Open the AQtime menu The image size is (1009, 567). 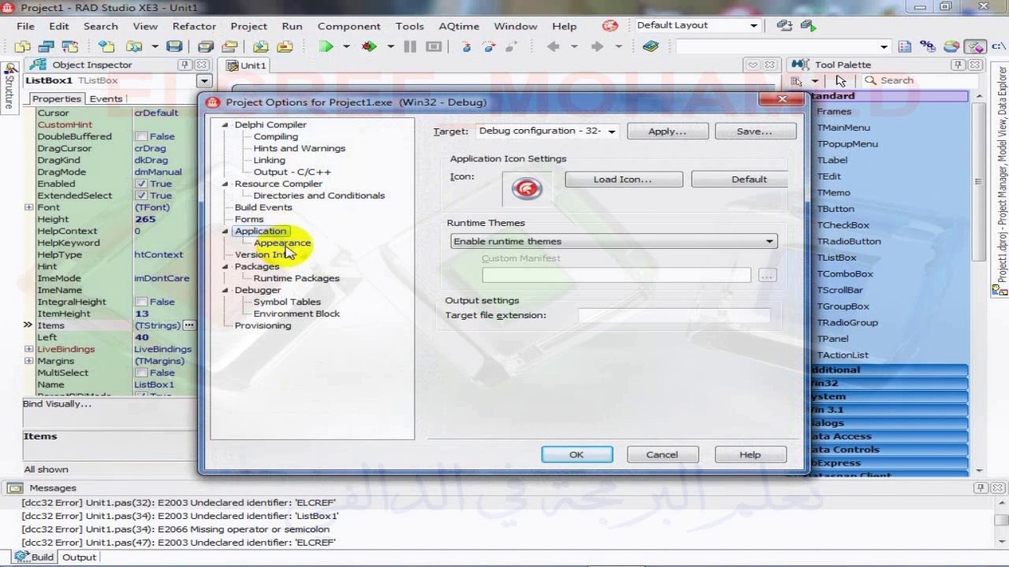(x=459, y=26)
